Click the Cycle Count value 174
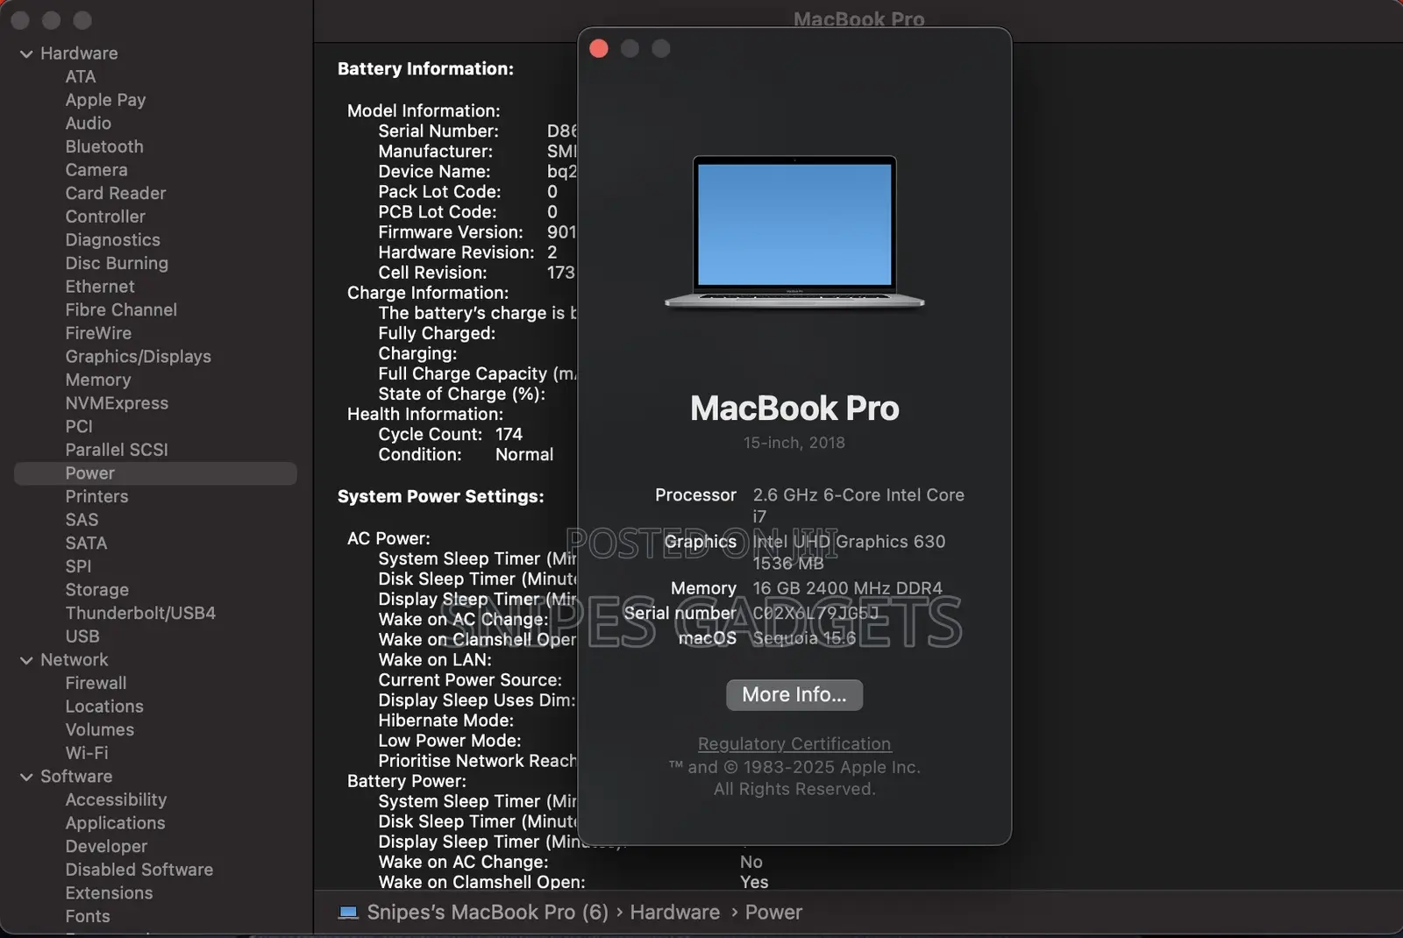This screenshot has height=938, width=1403. coord(509,435)
